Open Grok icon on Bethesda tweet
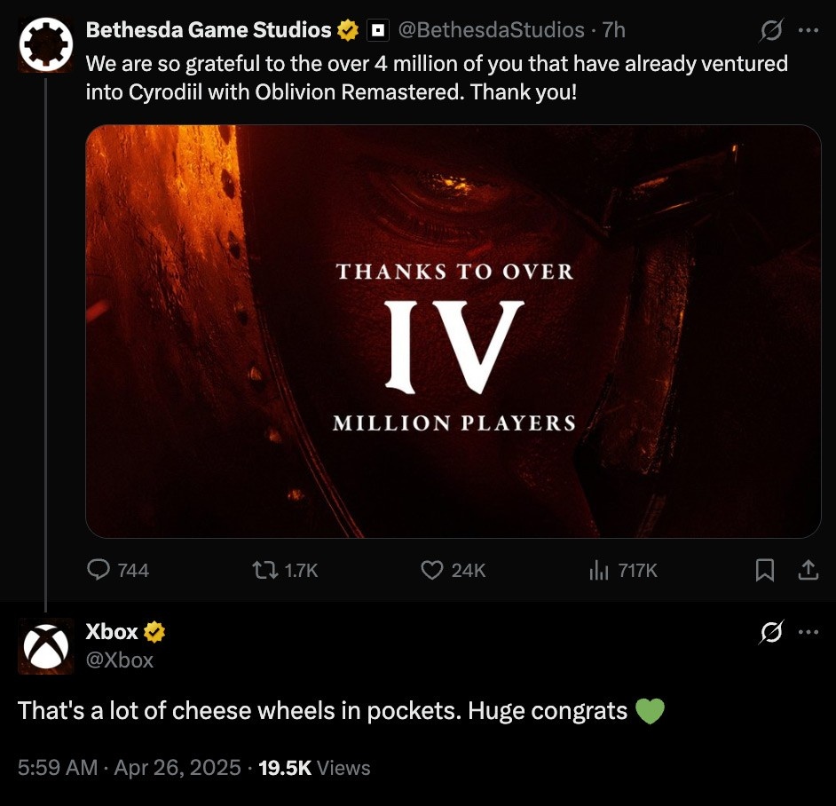 pyautogui.click(x=771, y=30)
